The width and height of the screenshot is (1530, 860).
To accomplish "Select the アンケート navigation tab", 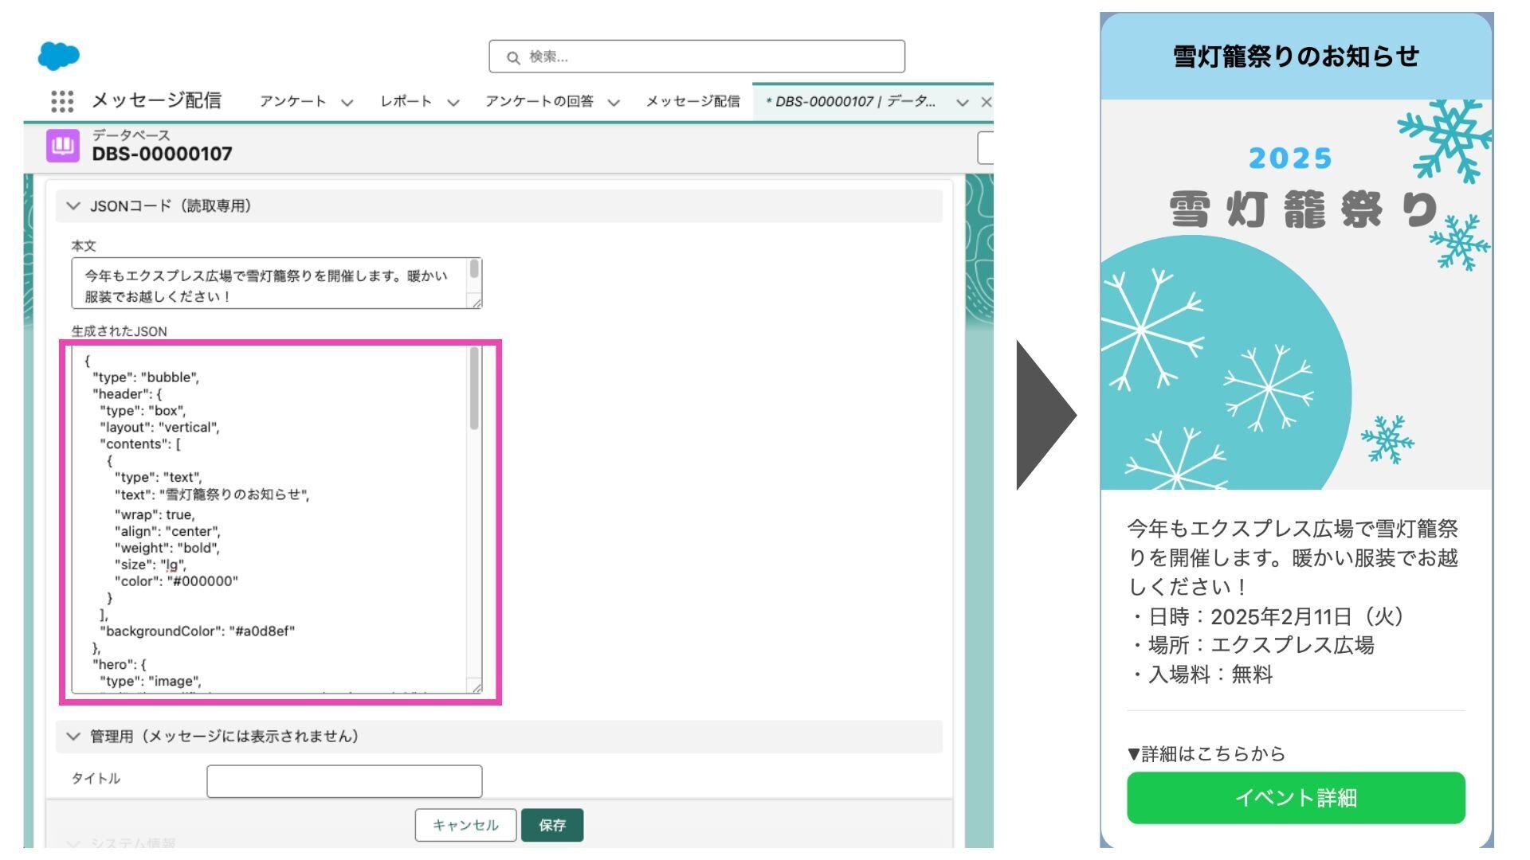I will coord(292,101).
